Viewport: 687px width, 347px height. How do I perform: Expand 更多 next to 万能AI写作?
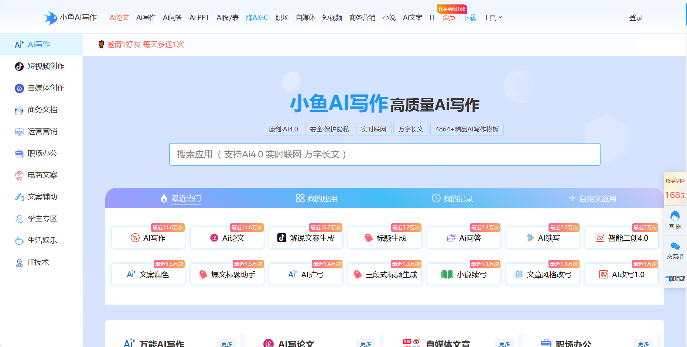227,344
